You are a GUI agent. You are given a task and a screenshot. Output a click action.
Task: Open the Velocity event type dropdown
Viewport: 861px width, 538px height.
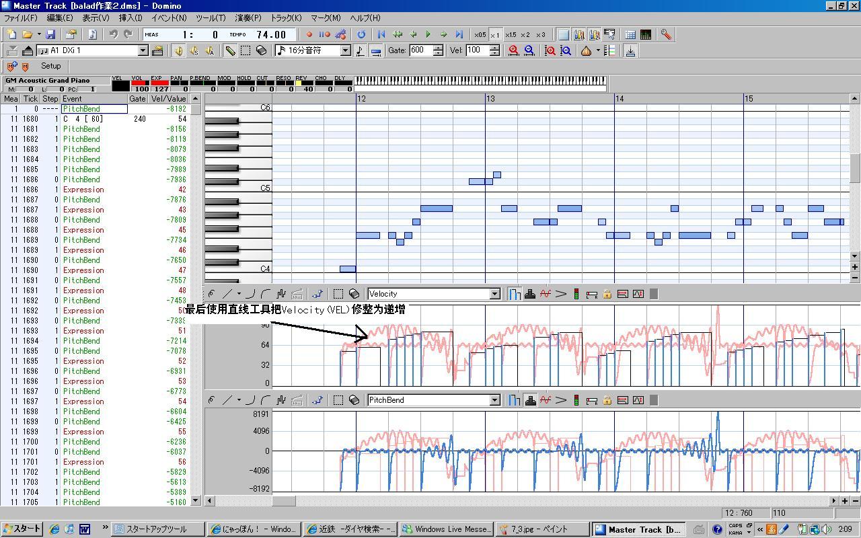[x=494, y=294]
